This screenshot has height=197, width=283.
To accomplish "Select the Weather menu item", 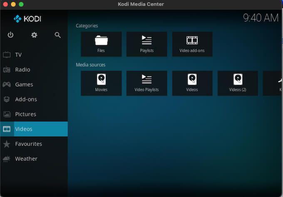I will [34, 159].
